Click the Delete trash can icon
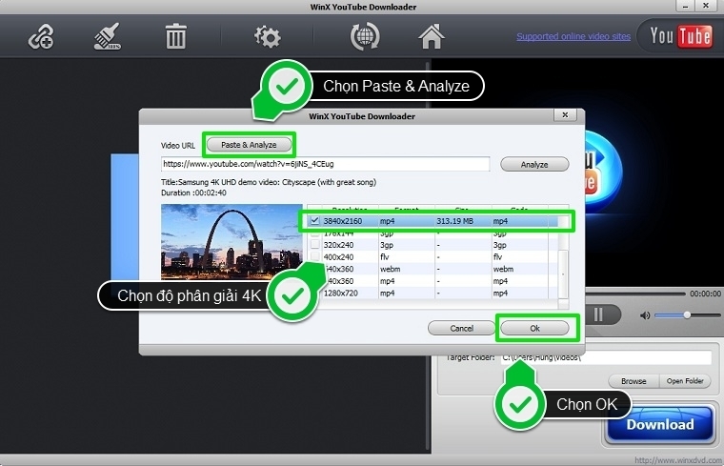 pos(176,37)
